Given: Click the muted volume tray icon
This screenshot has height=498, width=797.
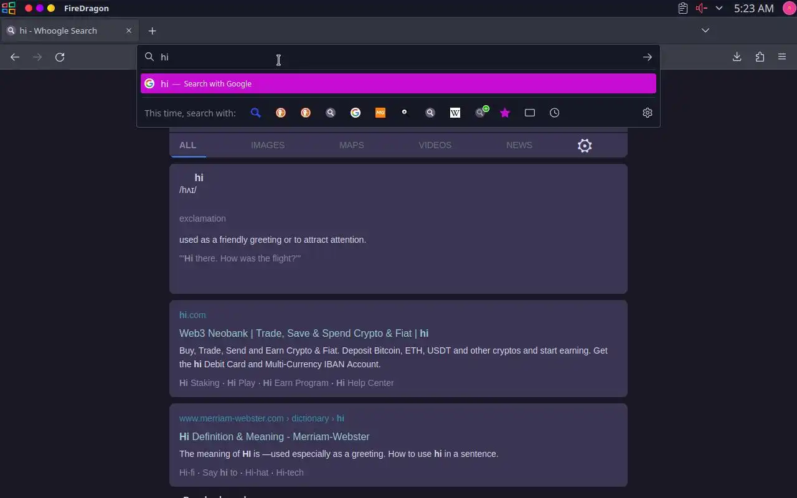Looking at the screenshot, I should (x=701, y=8).
